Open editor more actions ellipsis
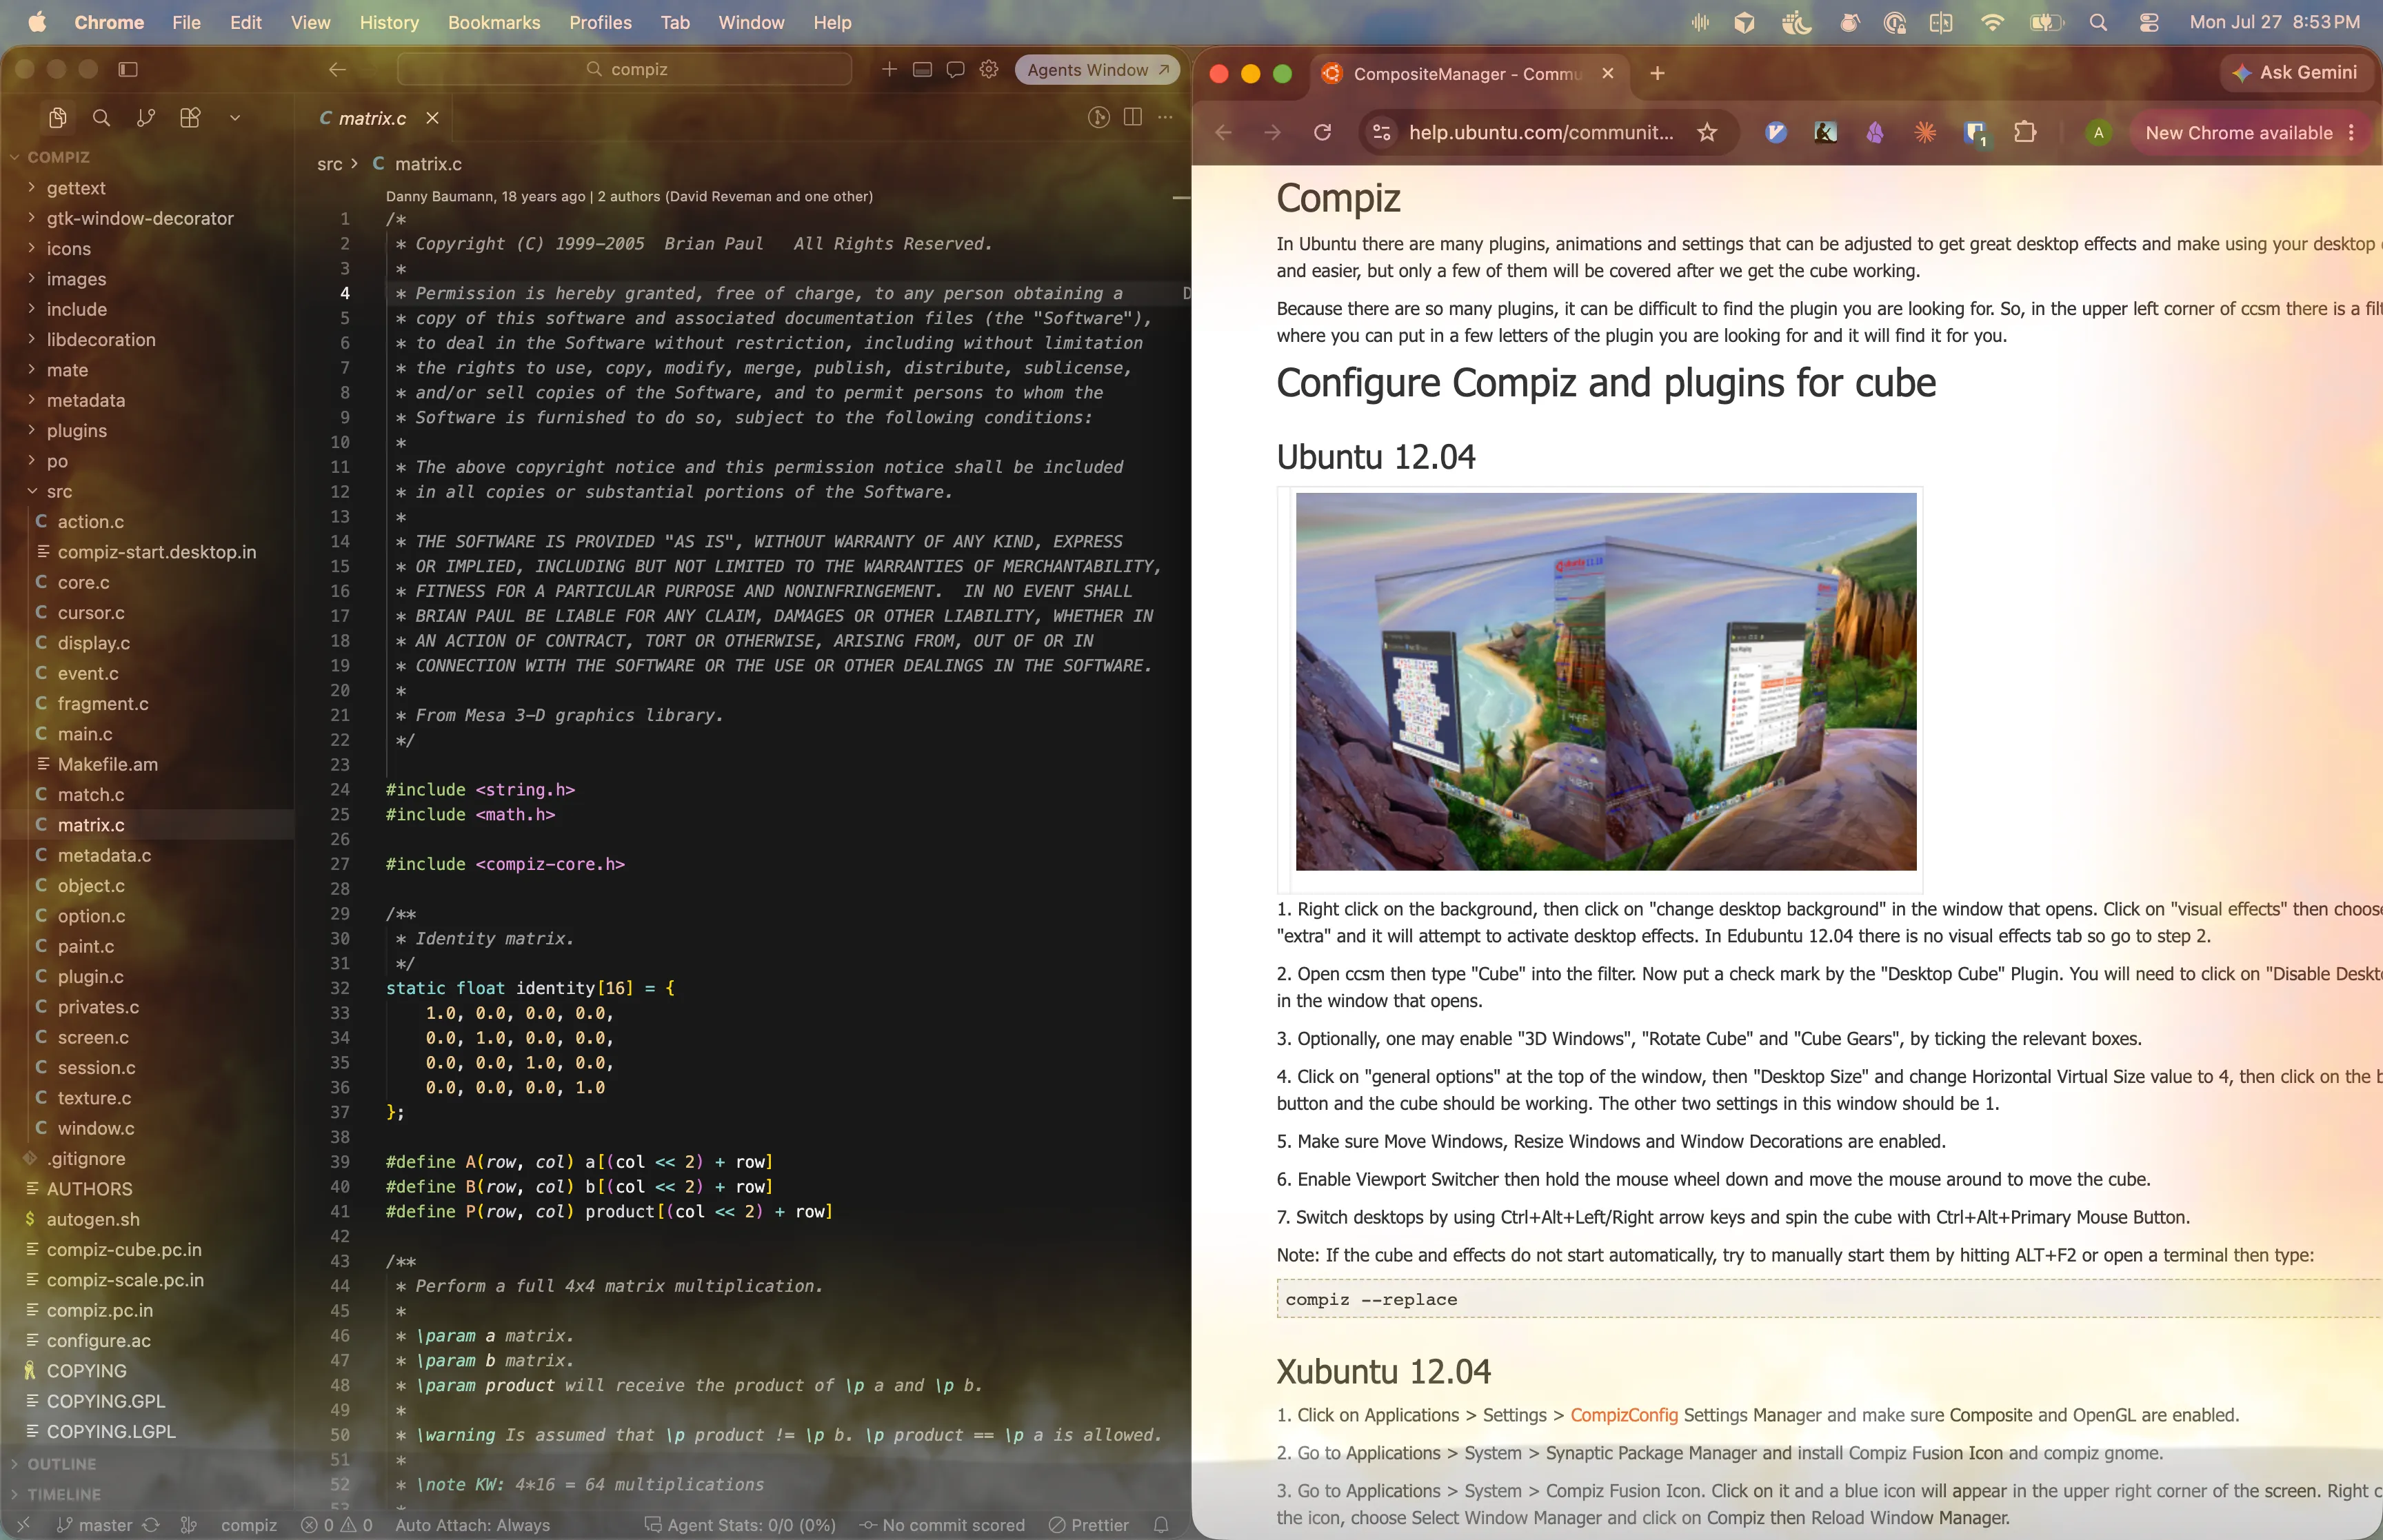Viewport: 2383px width, 1540px height. point(1165,117)
